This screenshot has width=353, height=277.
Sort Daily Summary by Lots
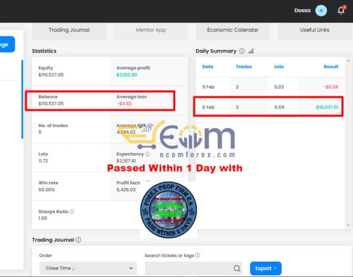pos(279,67)
